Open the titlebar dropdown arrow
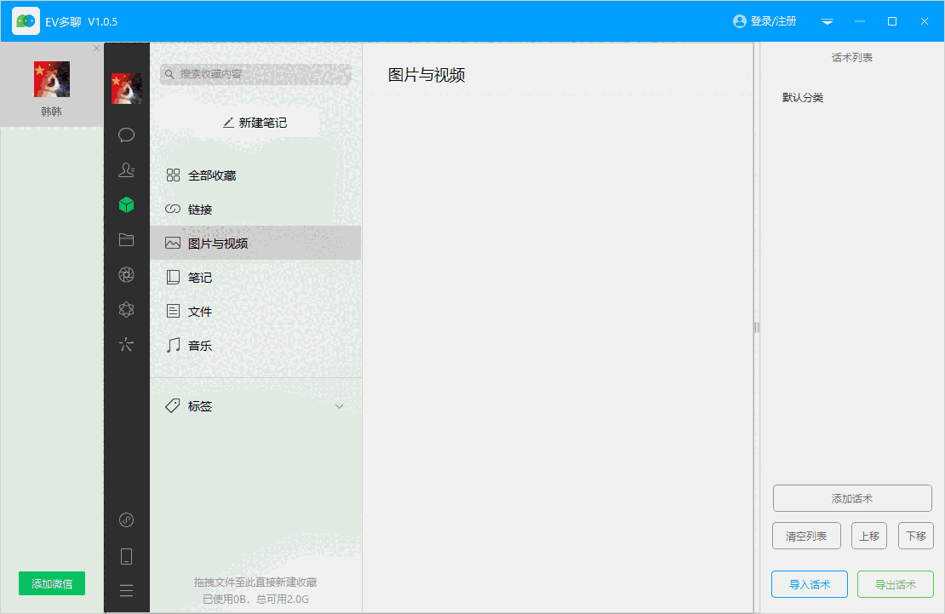The height and width of the screenshot is (614, 945). 827,22
